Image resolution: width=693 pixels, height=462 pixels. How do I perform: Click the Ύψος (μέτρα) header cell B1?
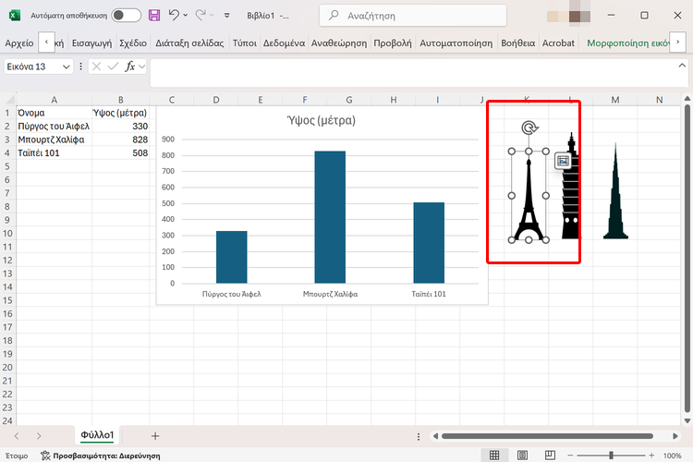tap(121, 113)
